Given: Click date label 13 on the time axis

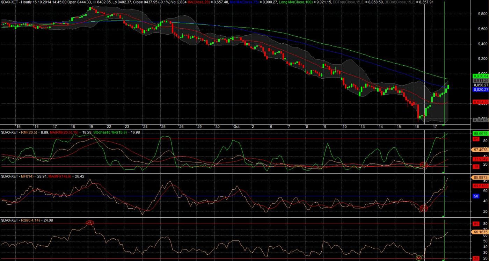Looking at the screenshot, I should coord(363,126).
